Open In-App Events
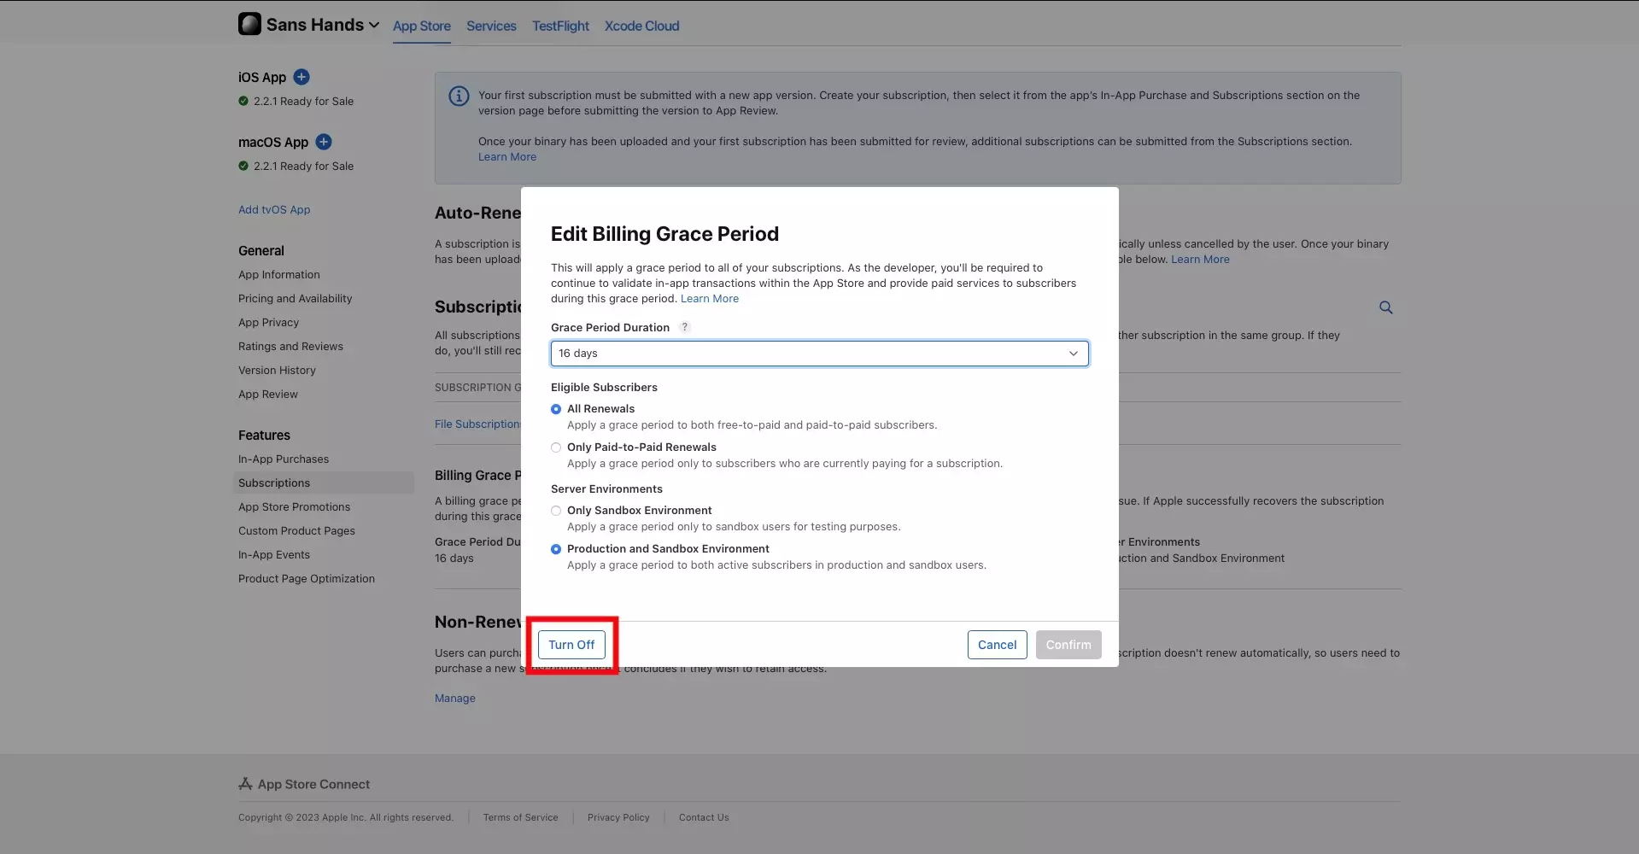Image resolution: width=1639 pixels, height=854 pixels. [x=274, y=555]
